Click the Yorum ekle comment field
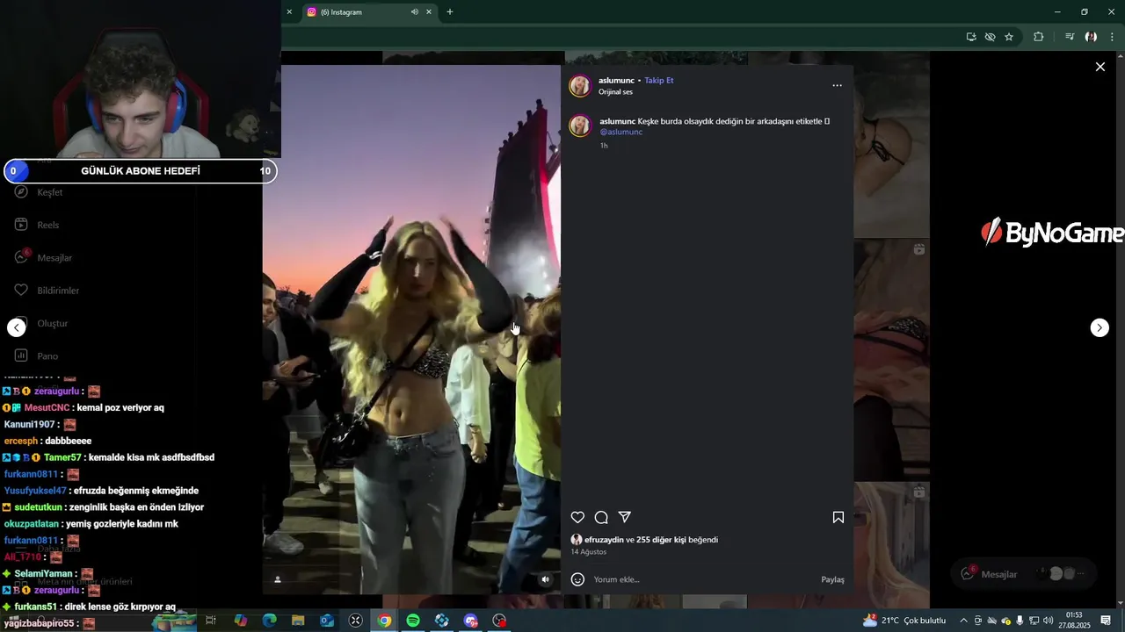The image size is (1125, 632). [x=703, y=579]
